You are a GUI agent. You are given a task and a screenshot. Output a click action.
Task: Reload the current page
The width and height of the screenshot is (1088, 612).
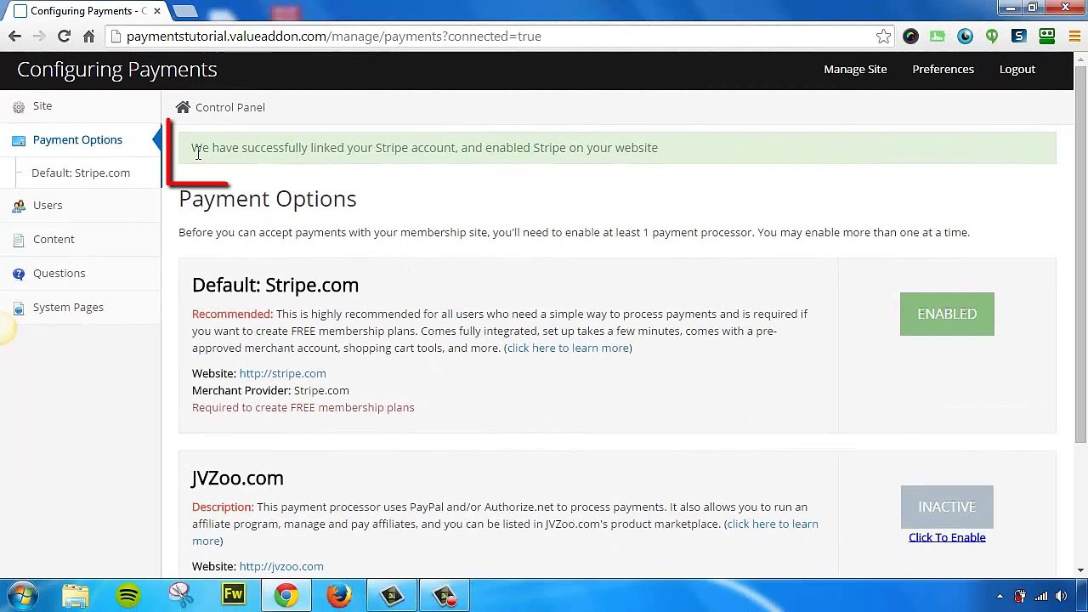[64, 37]
